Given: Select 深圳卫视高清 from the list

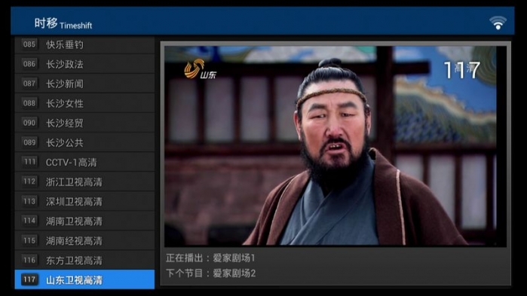Looking at the screenshot, I should [84, 201].
